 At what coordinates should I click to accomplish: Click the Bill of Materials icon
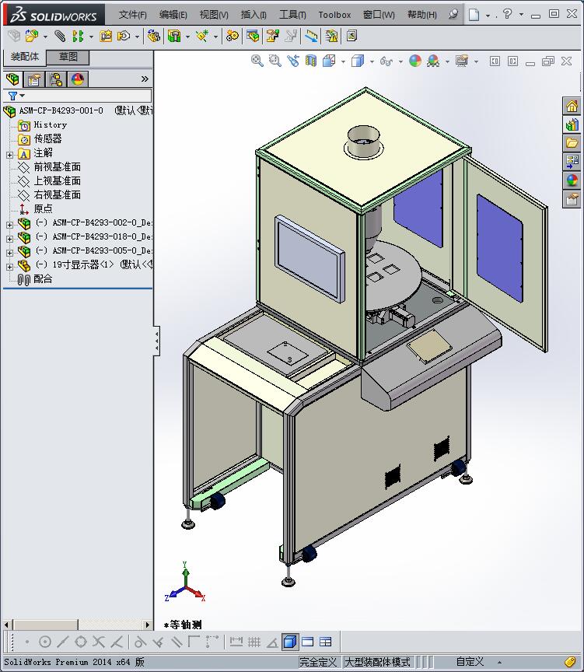pos(253,36)
